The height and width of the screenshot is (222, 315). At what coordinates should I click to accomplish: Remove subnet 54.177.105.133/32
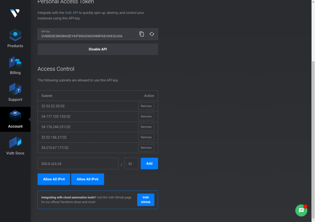(x=146, y=116)
